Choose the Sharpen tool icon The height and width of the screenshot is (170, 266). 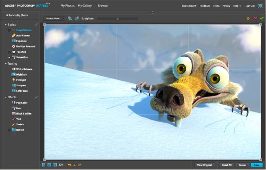click(x=14, y=85)
